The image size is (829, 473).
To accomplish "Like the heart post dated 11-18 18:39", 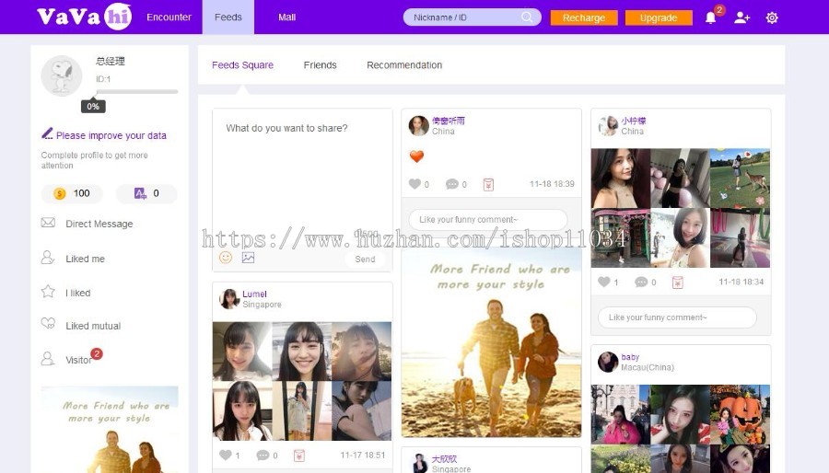I will coord(415,184).
